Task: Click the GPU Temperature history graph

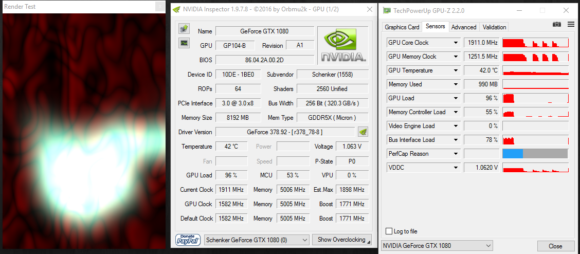Action: pyautogui.click(x=536, y=70)
